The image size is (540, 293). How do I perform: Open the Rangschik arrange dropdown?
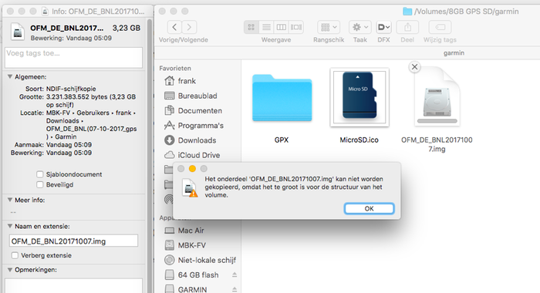click(x=329, y=27)
